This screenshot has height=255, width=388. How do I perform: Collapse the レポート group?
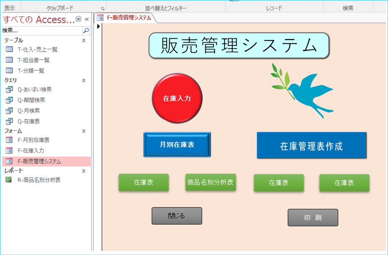click(x=84, y=171)
